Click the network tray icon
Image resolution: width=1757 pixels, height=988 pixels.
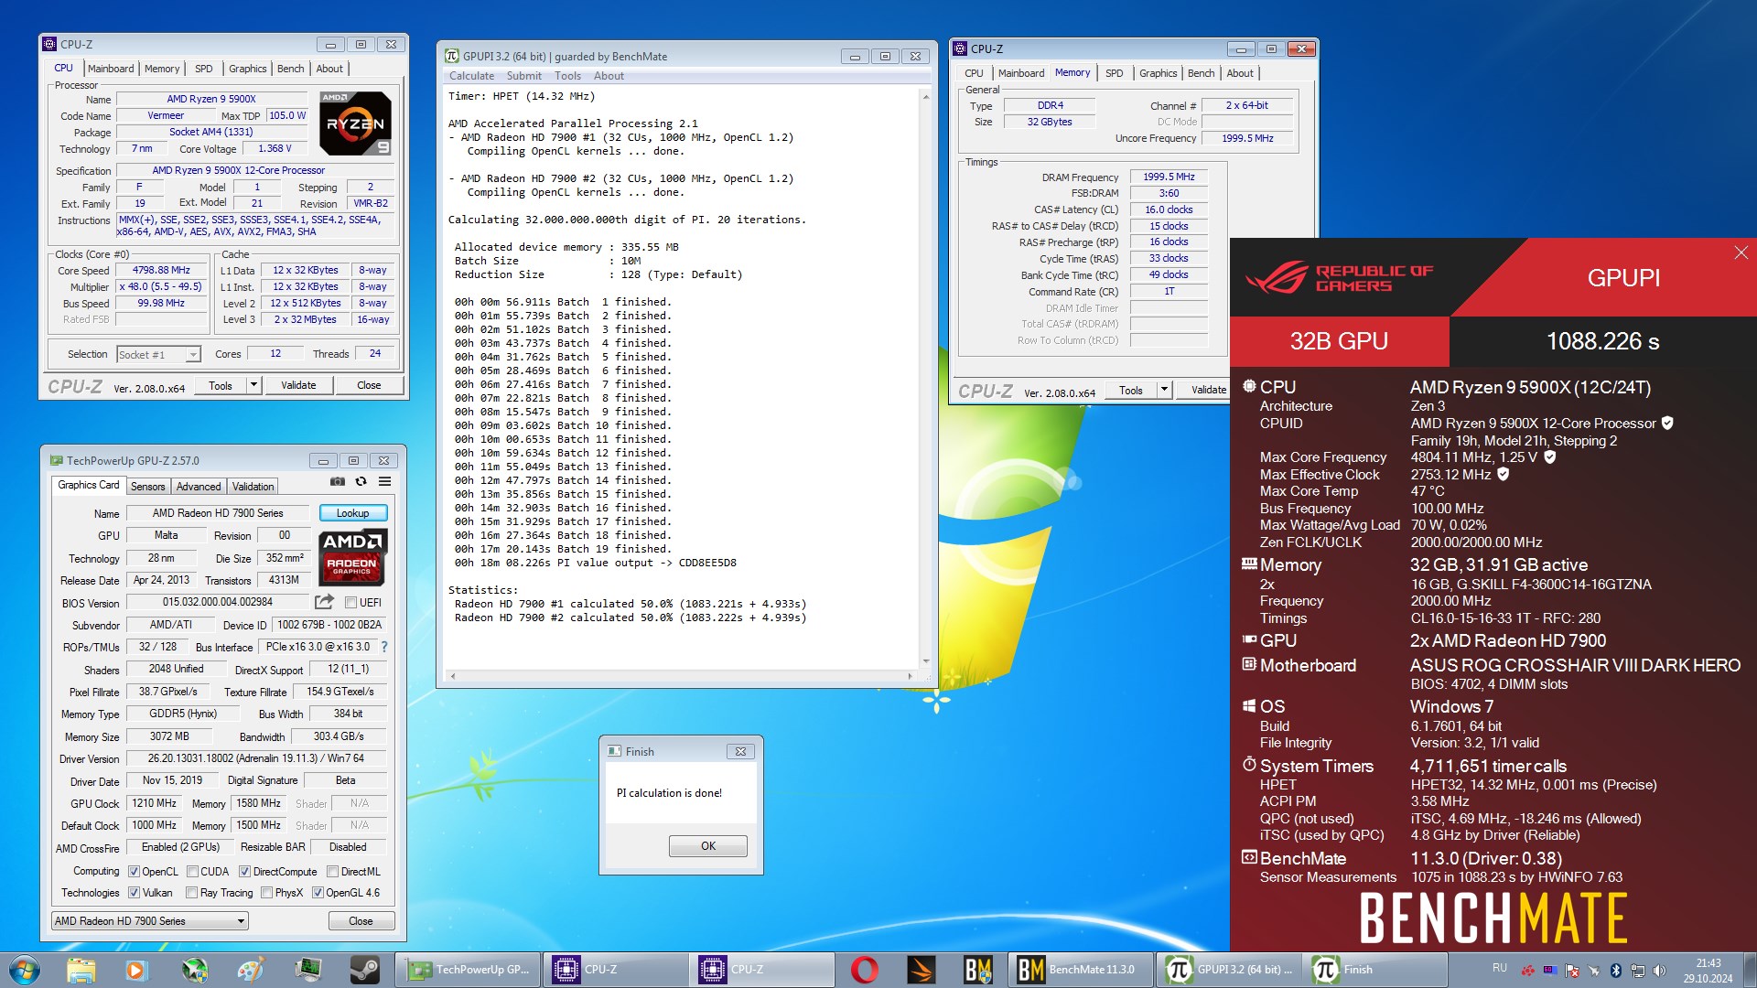[1638, 970]
